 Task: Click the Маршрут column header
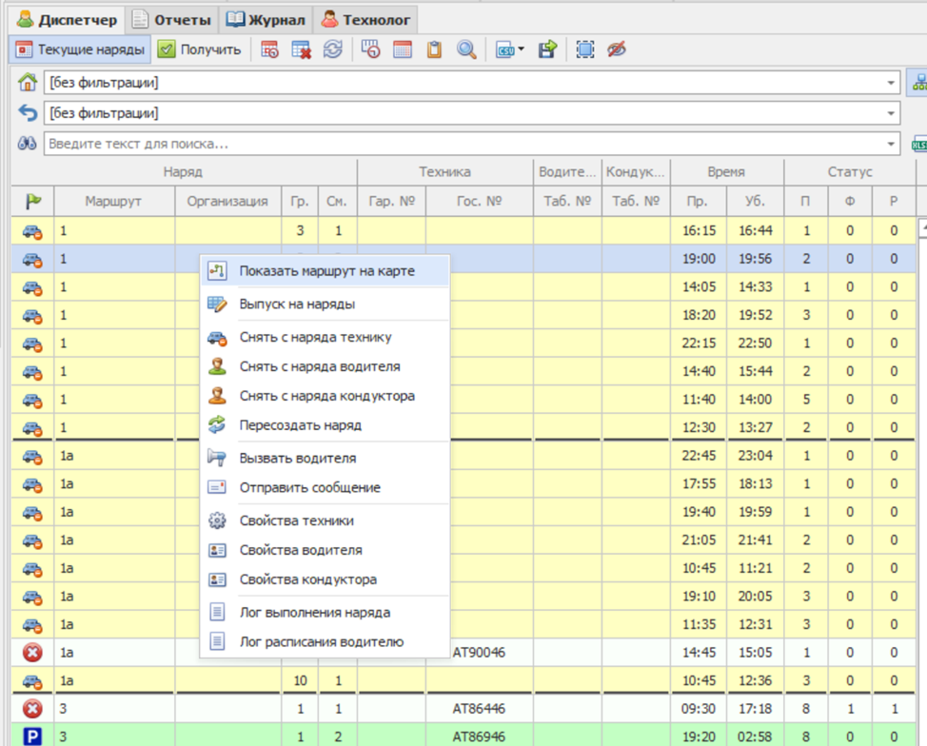(x=113, y=201)
